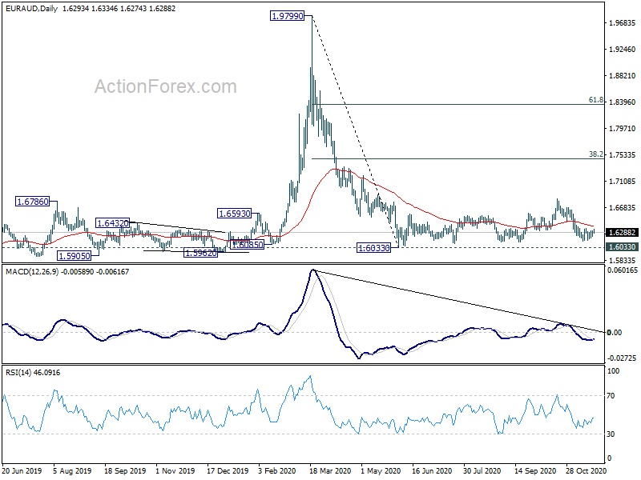The width and height of the screenshot is (641, 480).
Task: Click the 1.65930 price label
Action: (x=234, y=214)
